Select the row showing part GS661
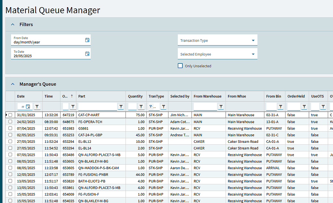The width and height of the screenshot is (333, 203). coord(10,128)
